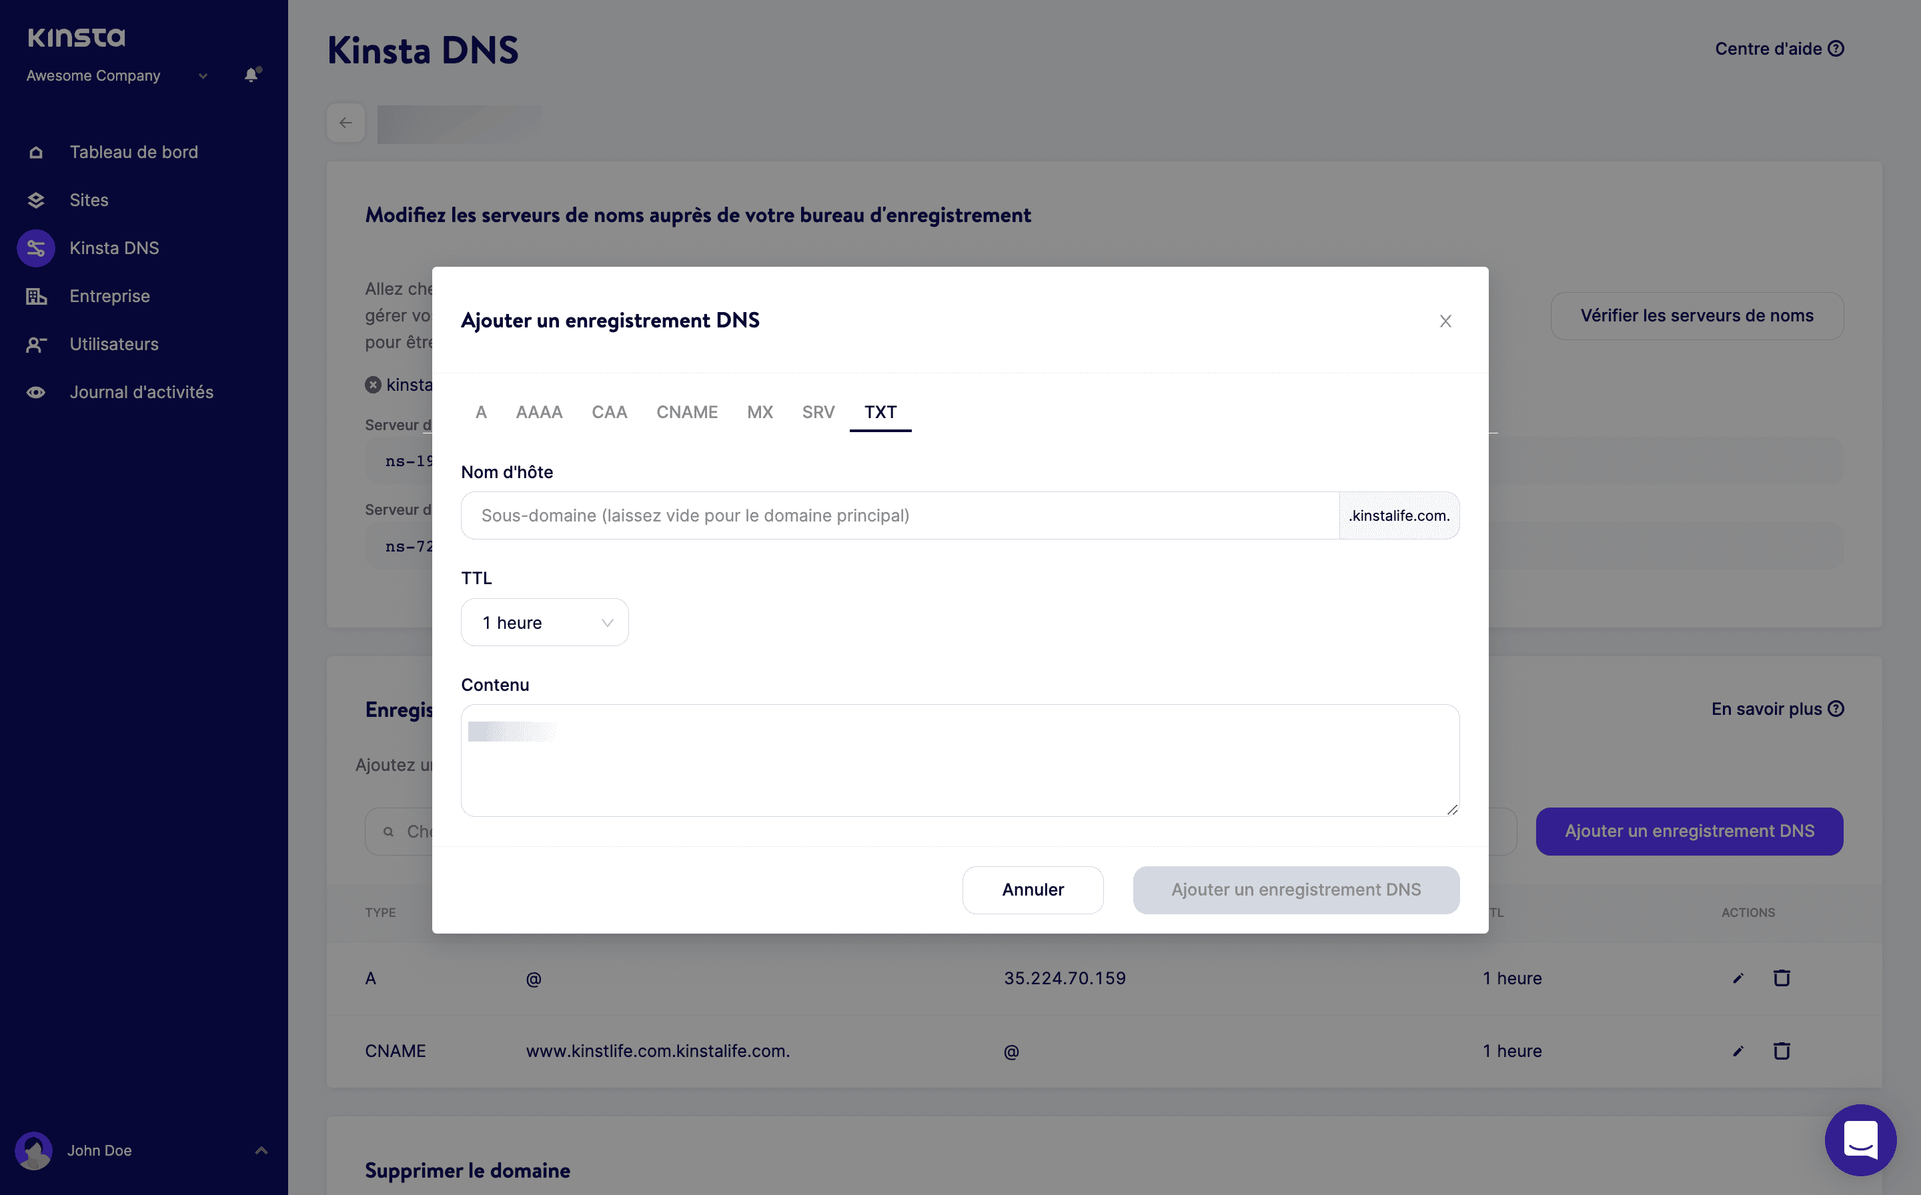Open the notification bell
The height and width of the screenshot is (1195, 1921).
pyautogui.click(x=251, y=74)
